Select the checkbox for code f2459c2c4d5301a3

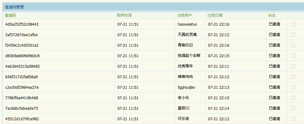click(293, 45)
